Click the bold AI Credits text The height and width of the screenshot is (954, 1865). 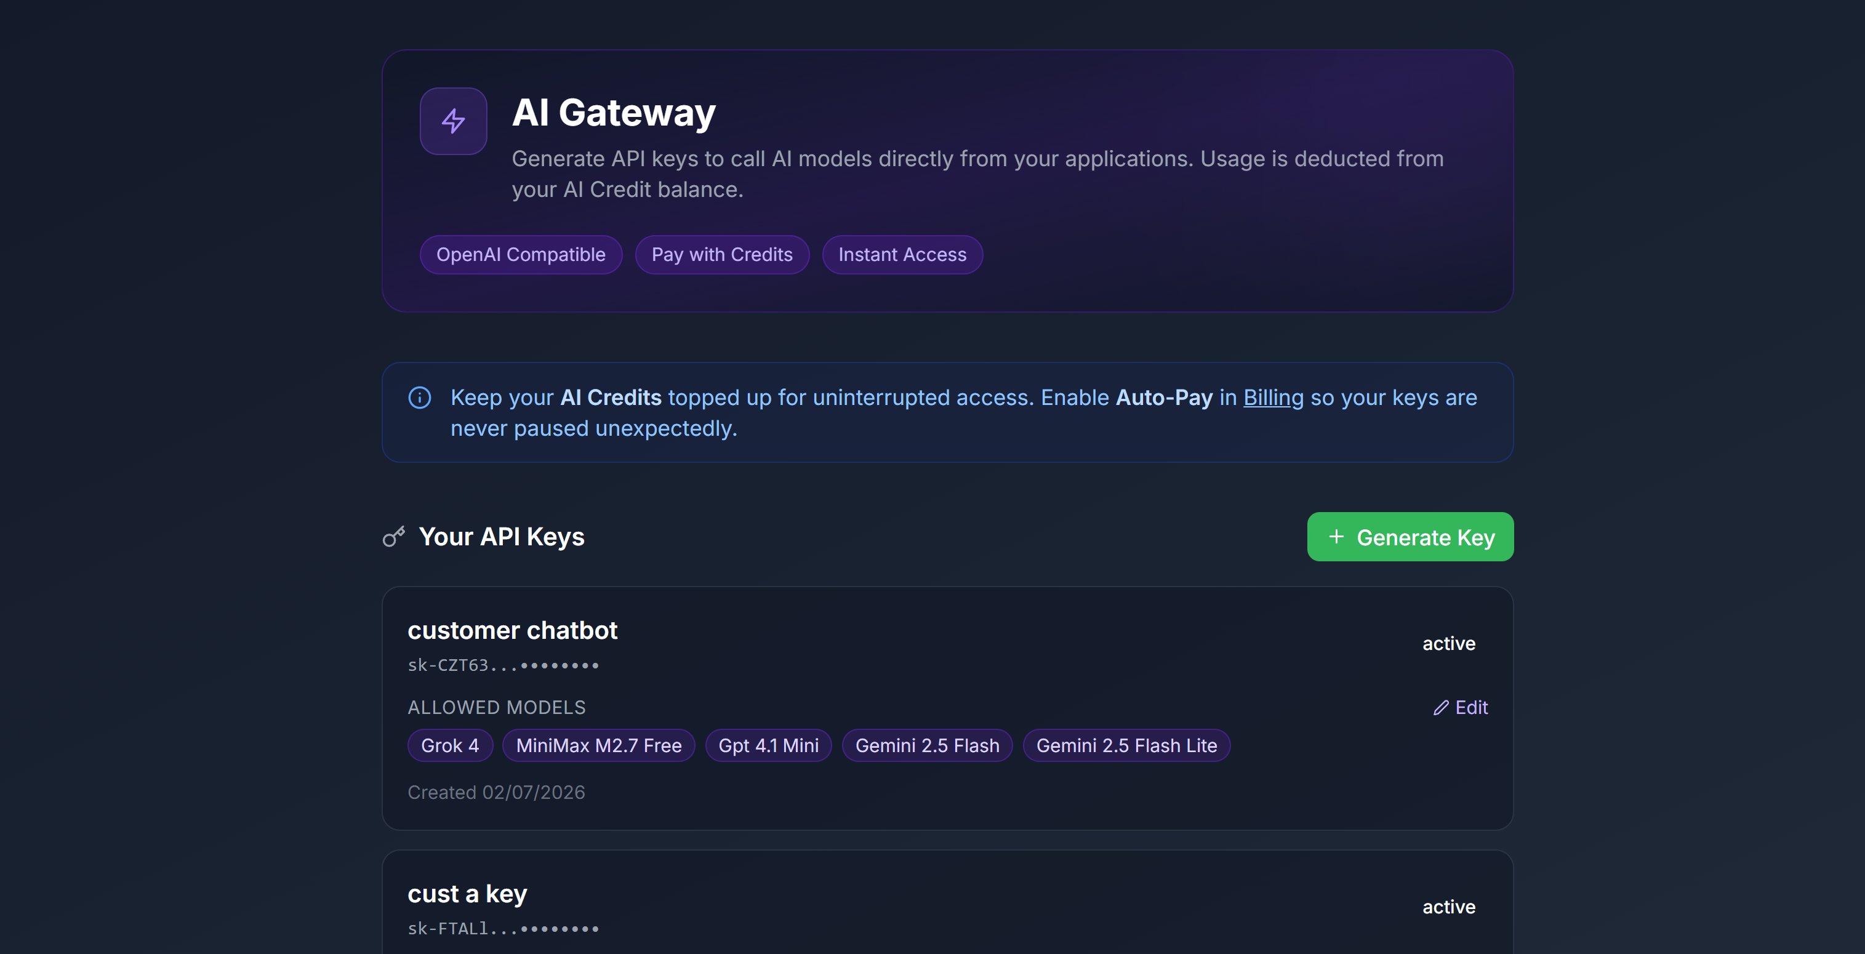(611, 398)
